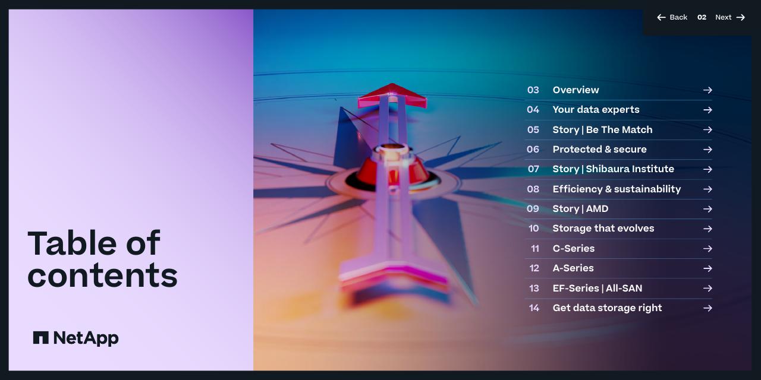The image size is (761, 380).
Task: Click page number 14 in contents
Action: coord(534,308)
